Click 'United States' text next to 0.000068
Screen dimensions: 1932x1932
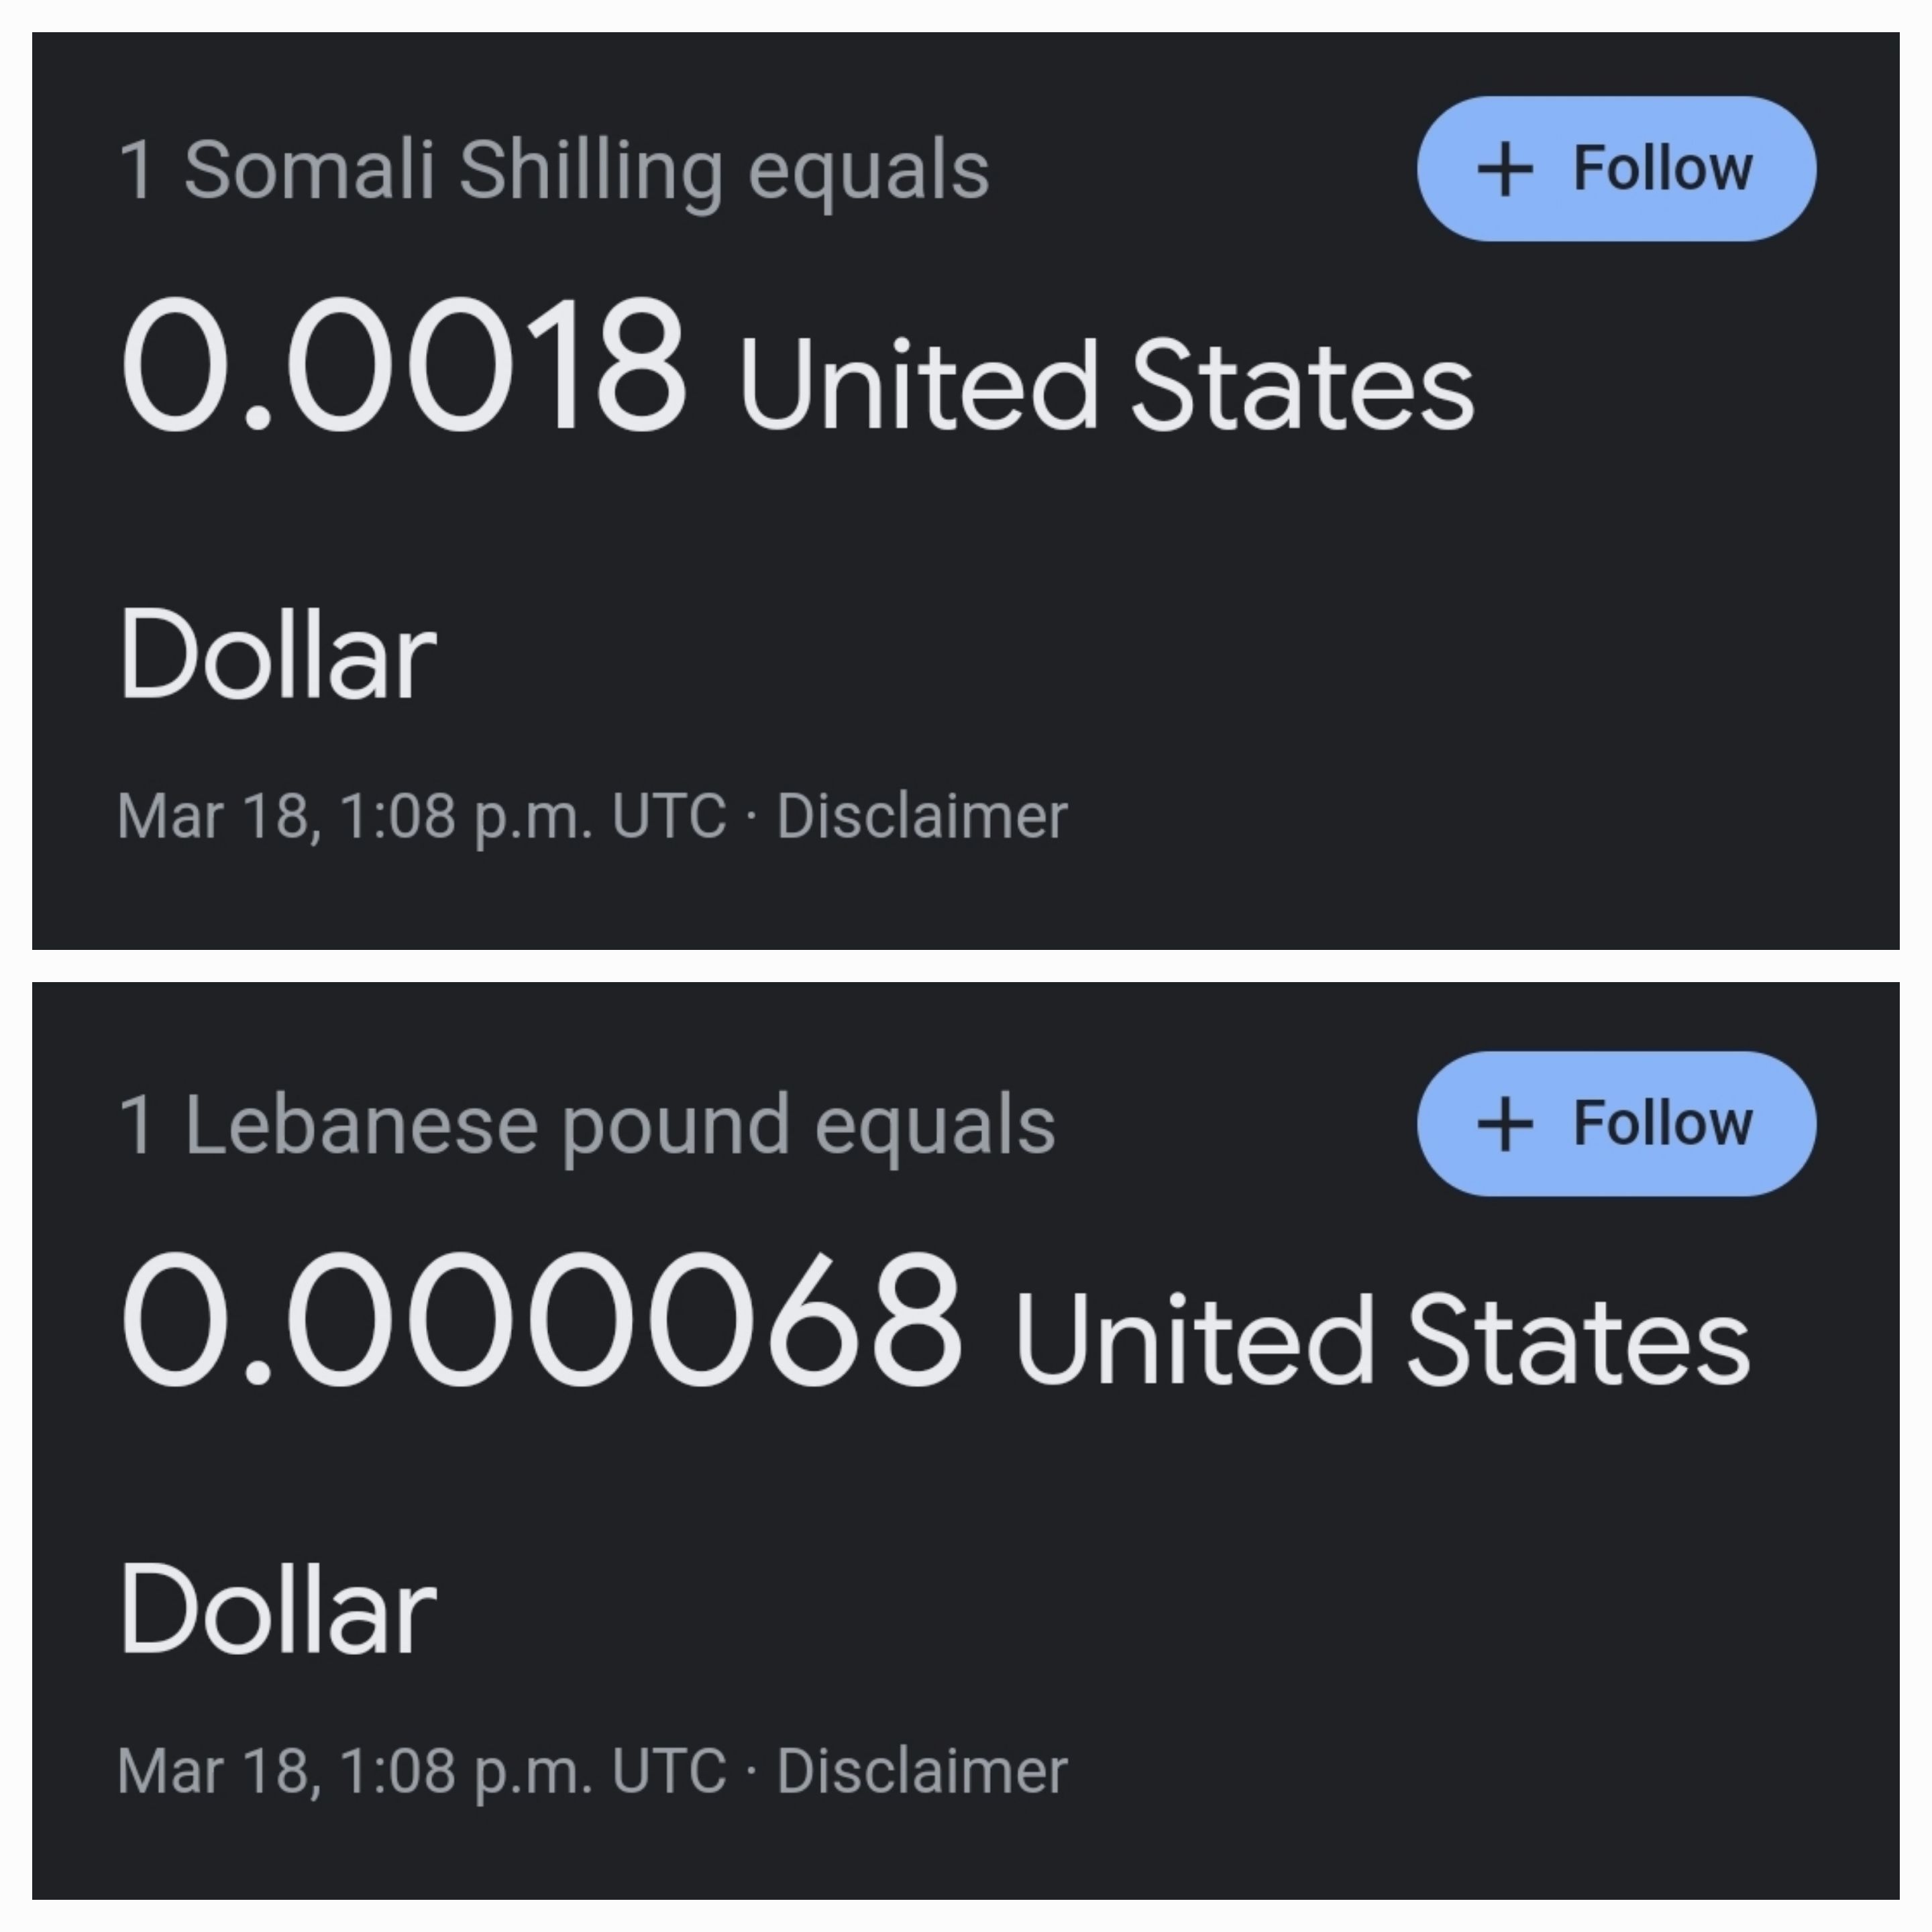coord(1381,1340)
